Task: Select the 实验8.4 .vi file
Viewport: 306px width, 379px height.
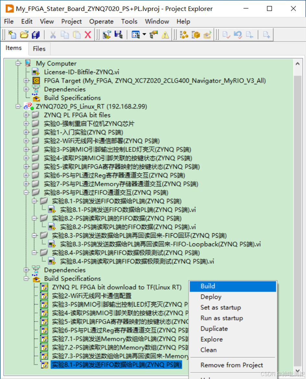Action: pyautogui.click(x=137, y=261)
